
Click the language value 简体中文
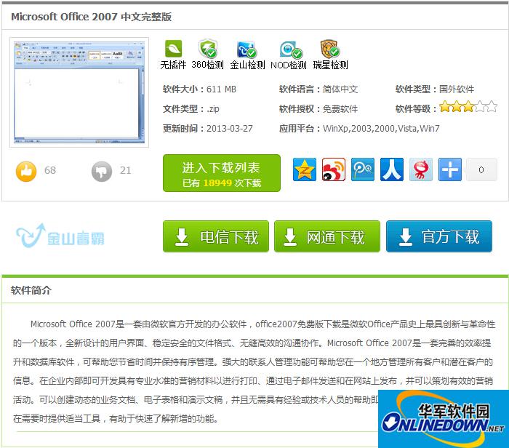tap(340, 89)
